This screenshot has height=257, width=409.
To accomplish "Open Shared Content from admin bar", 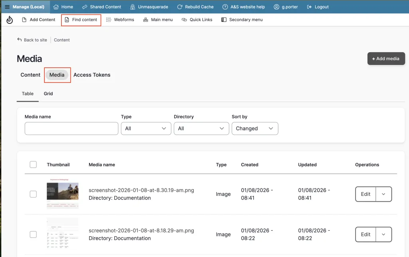I will click(101, 7).
